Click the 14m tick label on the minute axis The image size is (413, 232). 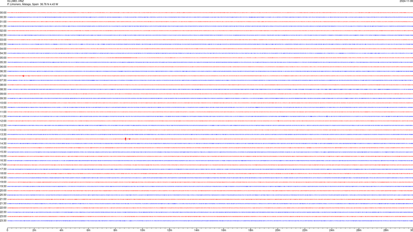[197, 230]
